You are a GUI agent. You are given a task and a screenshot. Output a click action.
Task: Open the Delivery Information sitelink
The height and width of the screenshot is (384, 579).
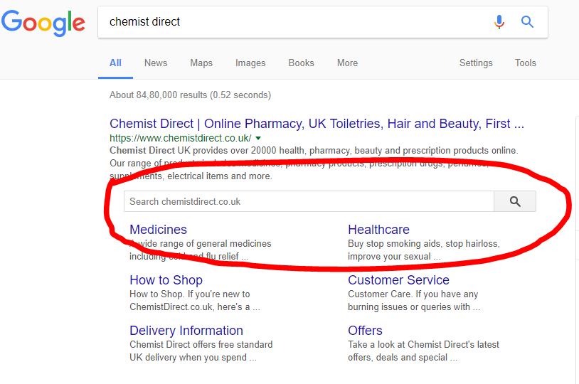(186, 331)
